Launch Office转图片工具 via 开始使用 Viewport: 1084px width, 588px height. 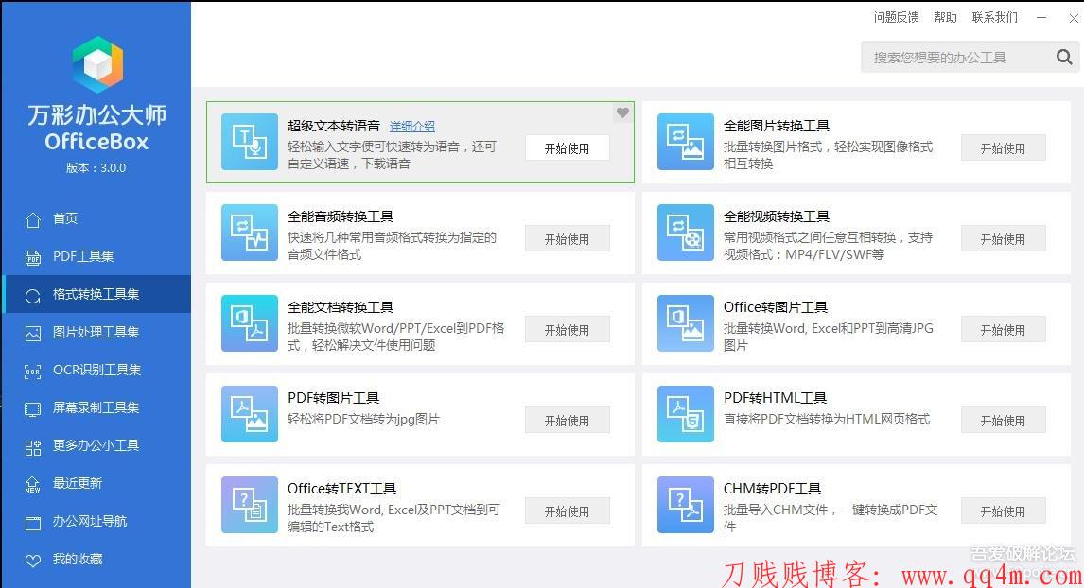[1003, 330]
